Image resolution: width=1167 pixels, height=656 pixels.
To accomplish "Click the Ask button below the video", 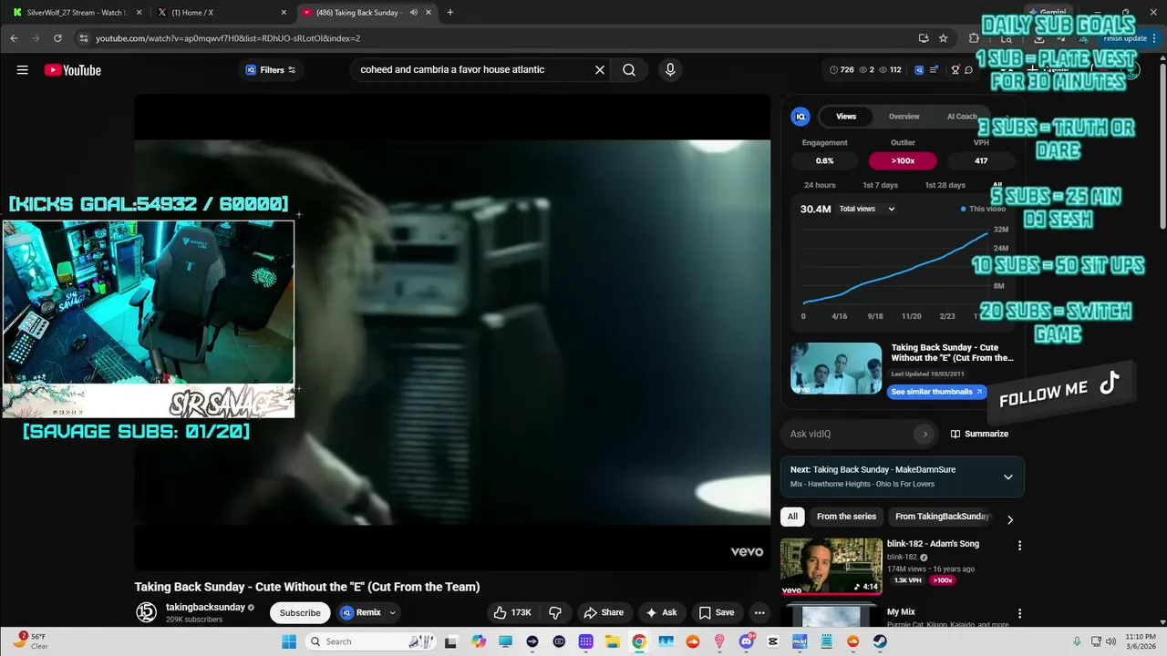I will pos(662,612).
